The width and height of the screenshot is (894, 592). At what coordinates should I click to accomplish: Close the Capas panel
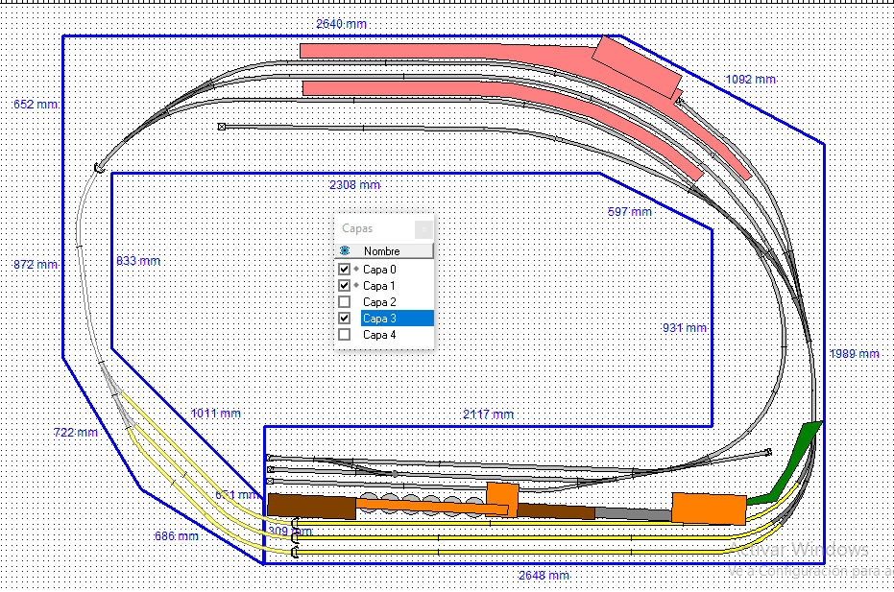point(423,229)
